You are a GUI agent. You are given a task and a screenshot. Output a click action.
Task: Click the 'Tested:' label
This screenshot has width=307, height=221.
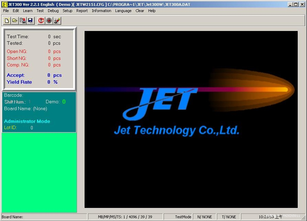(x=15, y=43)
